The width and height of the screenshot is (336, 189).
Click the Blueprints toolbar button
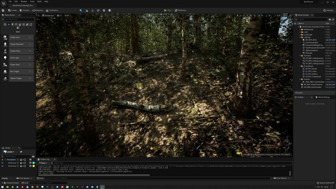37,10
